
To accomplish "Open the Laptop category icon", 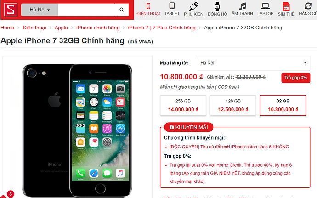I will pos(265,6).
